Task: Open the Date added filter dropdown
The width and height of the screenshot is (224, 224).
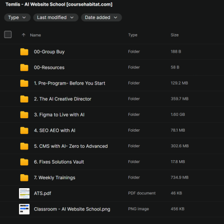Action: click(101, 17)
